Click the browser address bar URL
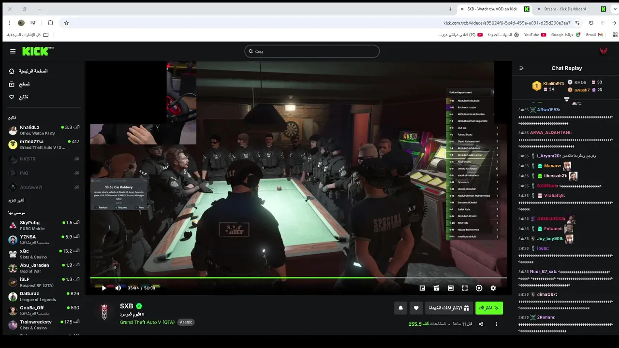This screenshot has height=348, width=619. pyautogui.click(x=507, y=23)
